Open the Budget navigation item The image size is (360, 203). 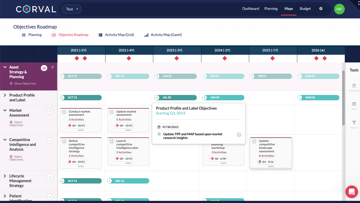tap(305, 9)
